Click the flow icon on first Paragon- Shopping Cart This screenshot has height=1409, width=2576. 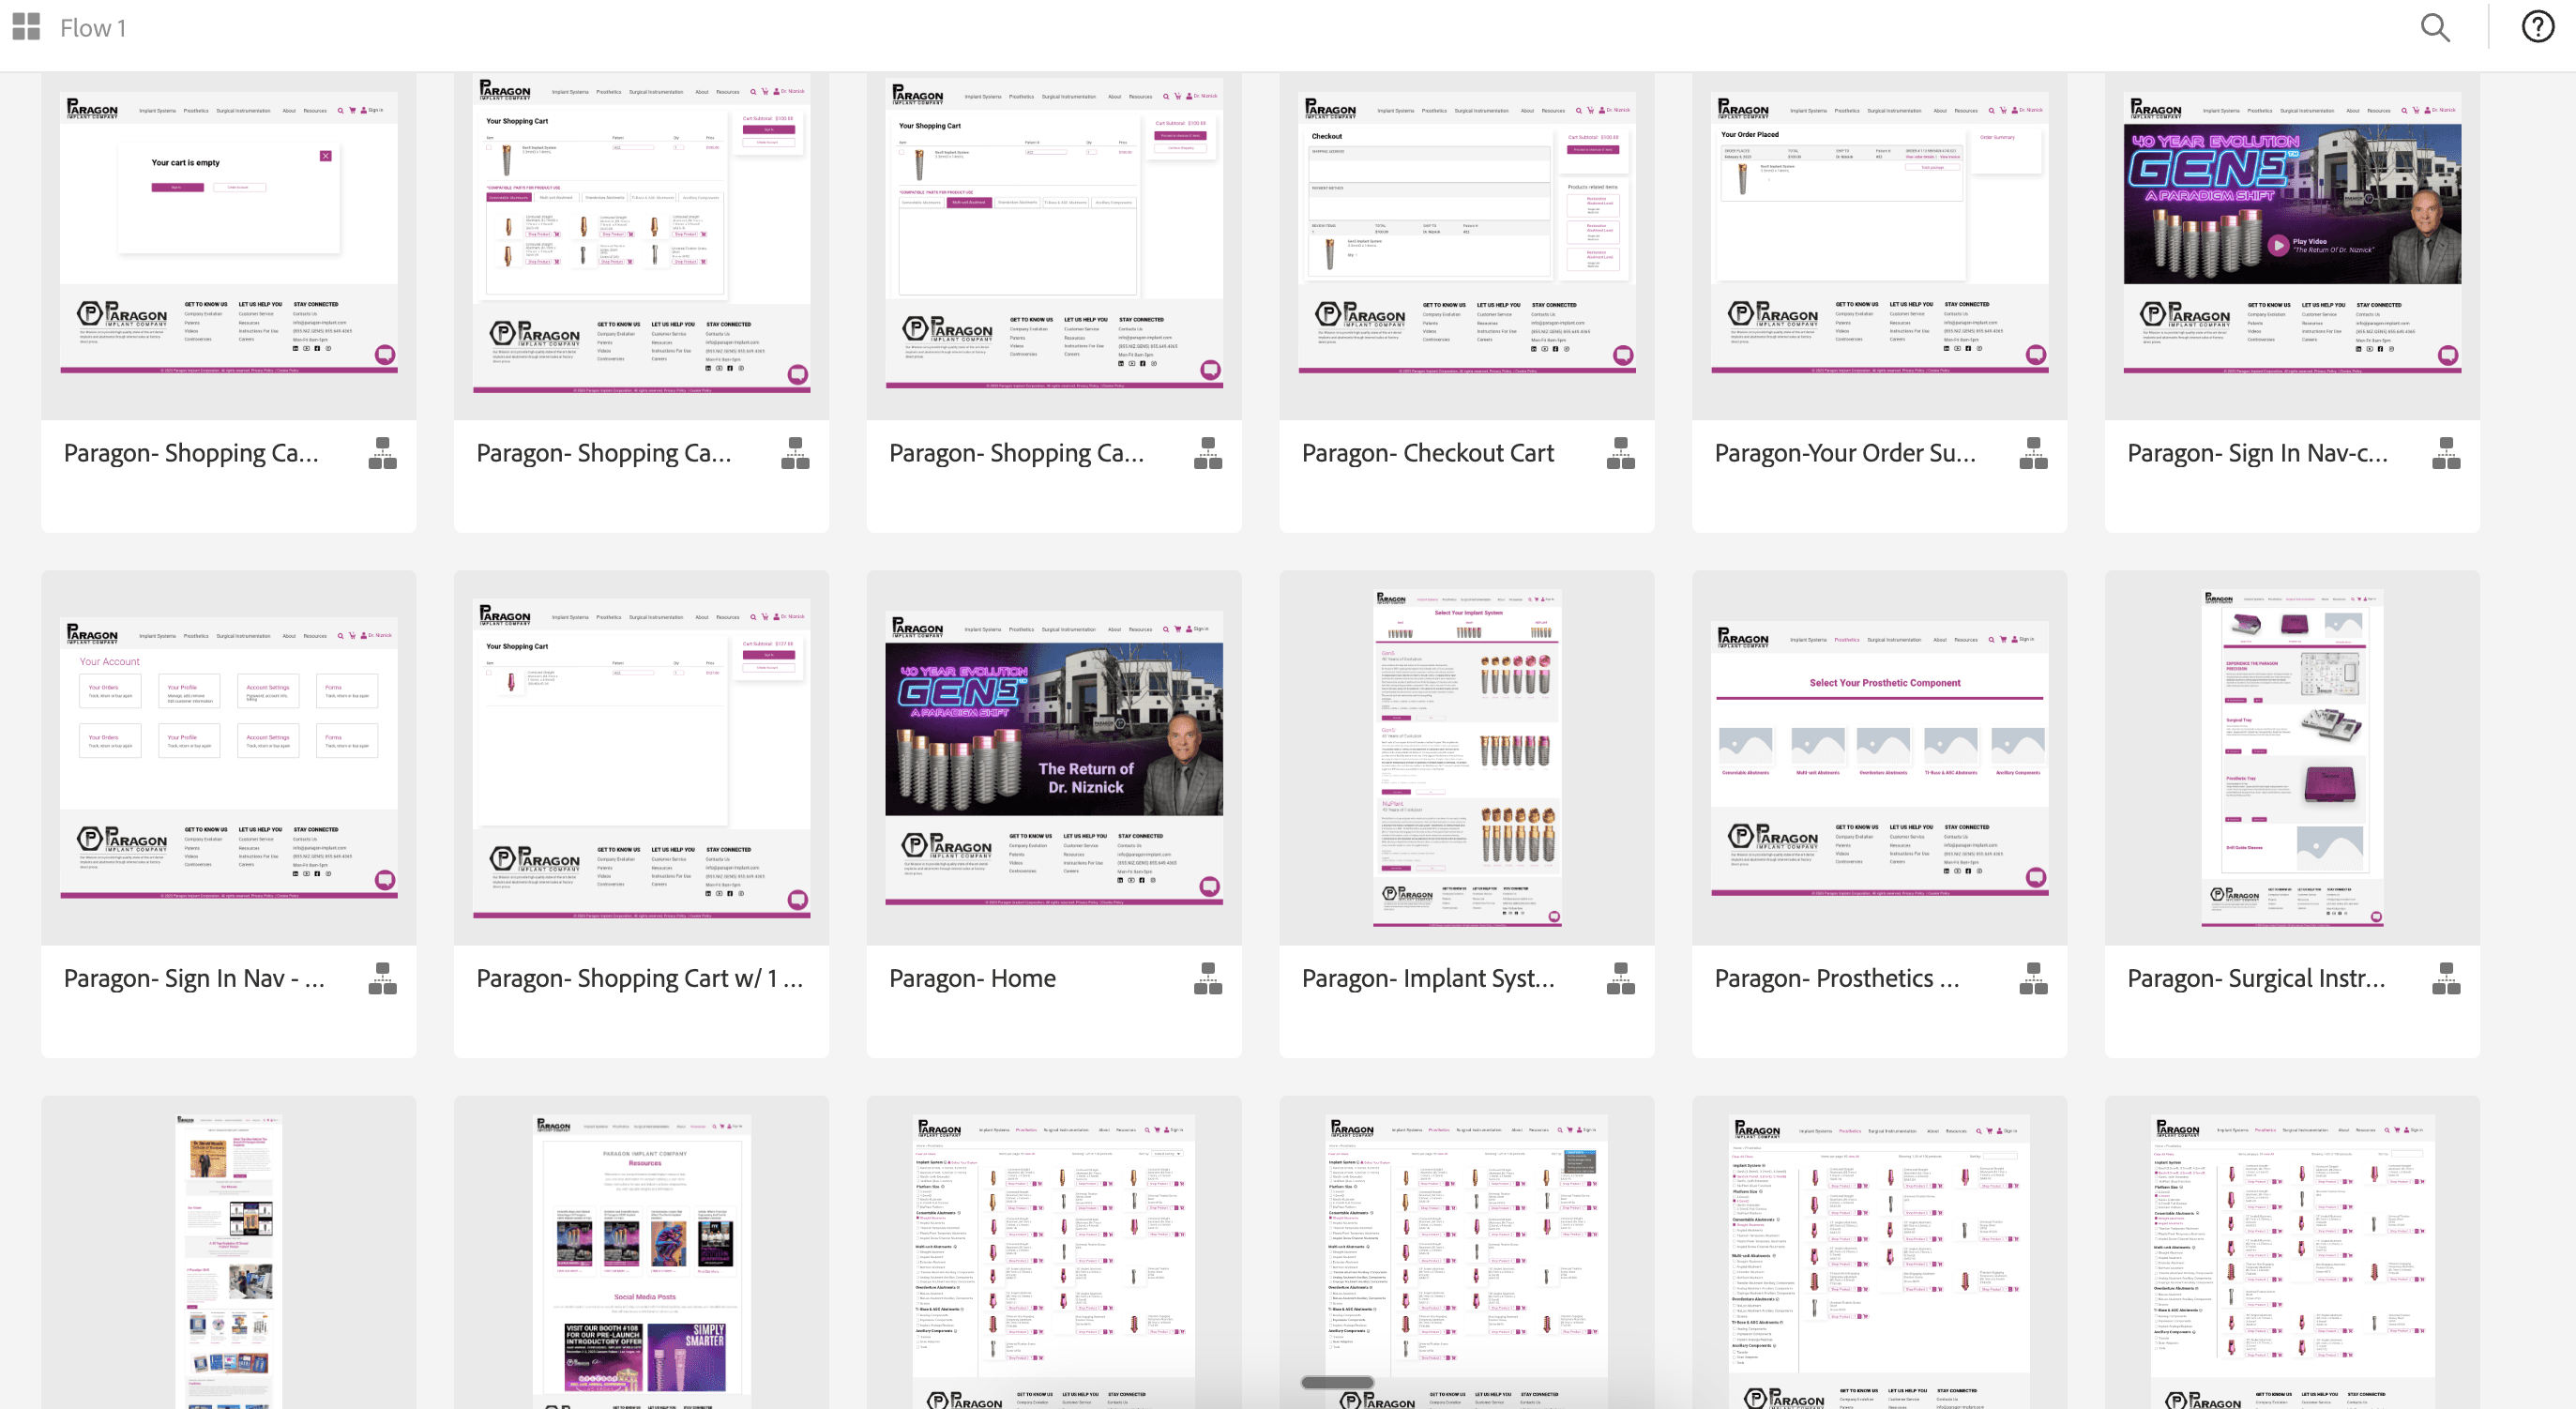click(383, 452)
